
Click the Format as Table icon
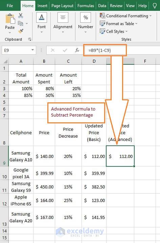[102, 23]
